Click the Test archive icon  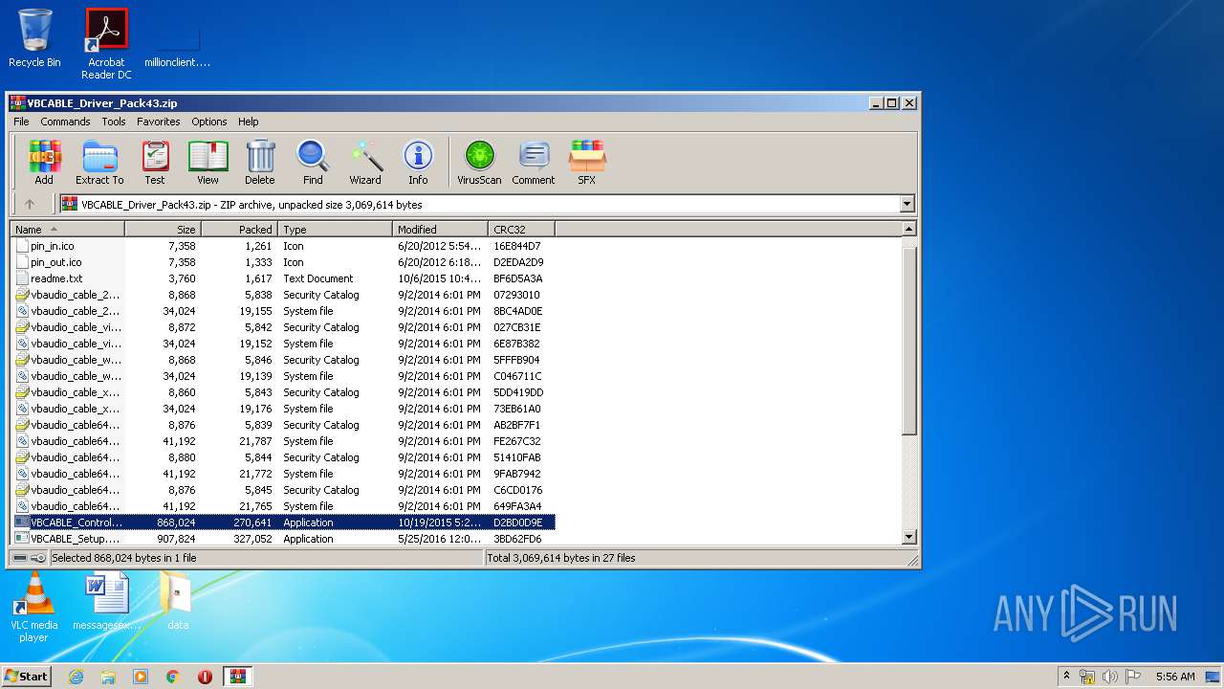click(x=155, y=162)
